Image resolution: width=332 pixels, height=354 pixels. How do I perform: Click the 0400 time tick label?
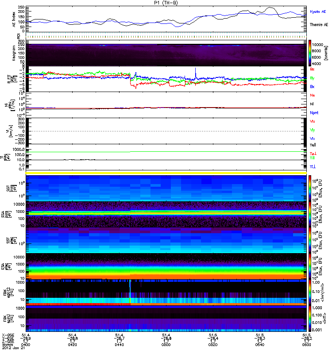tap(26, 345)
